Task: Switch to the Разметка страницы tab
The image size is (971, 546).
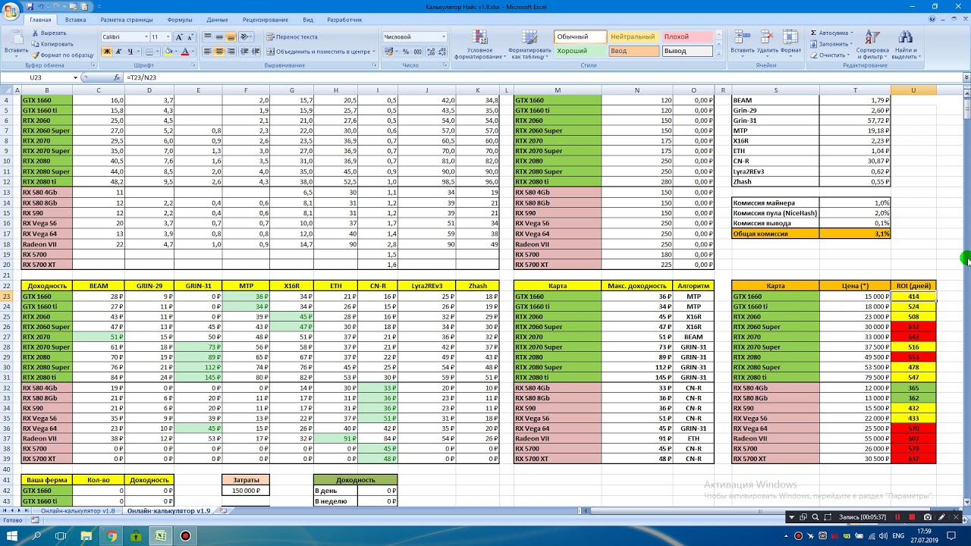Action: point(127,20)
